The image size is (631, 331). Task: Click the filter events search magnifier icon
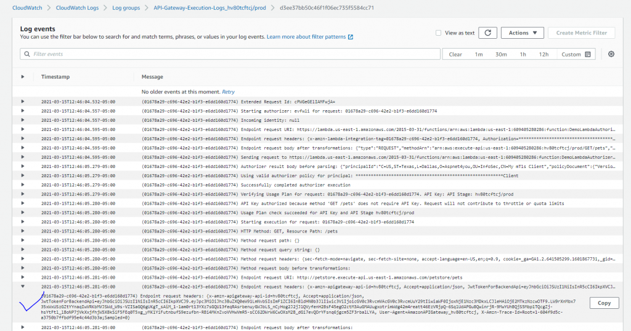click(27, 54)
